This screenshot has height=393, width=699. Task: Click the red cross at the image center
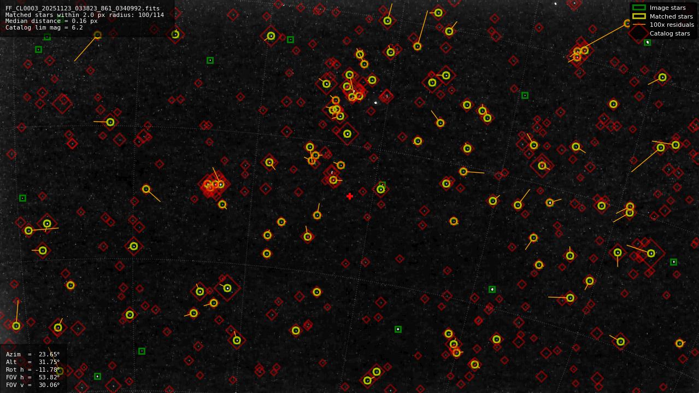tap(350, 196)
